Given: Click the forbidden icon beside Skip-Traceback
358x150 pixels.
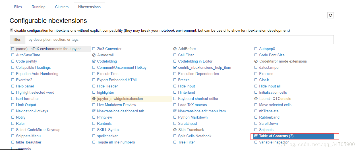Looking at the screenshot, I should pyautogui.click(x=175, y=130).
